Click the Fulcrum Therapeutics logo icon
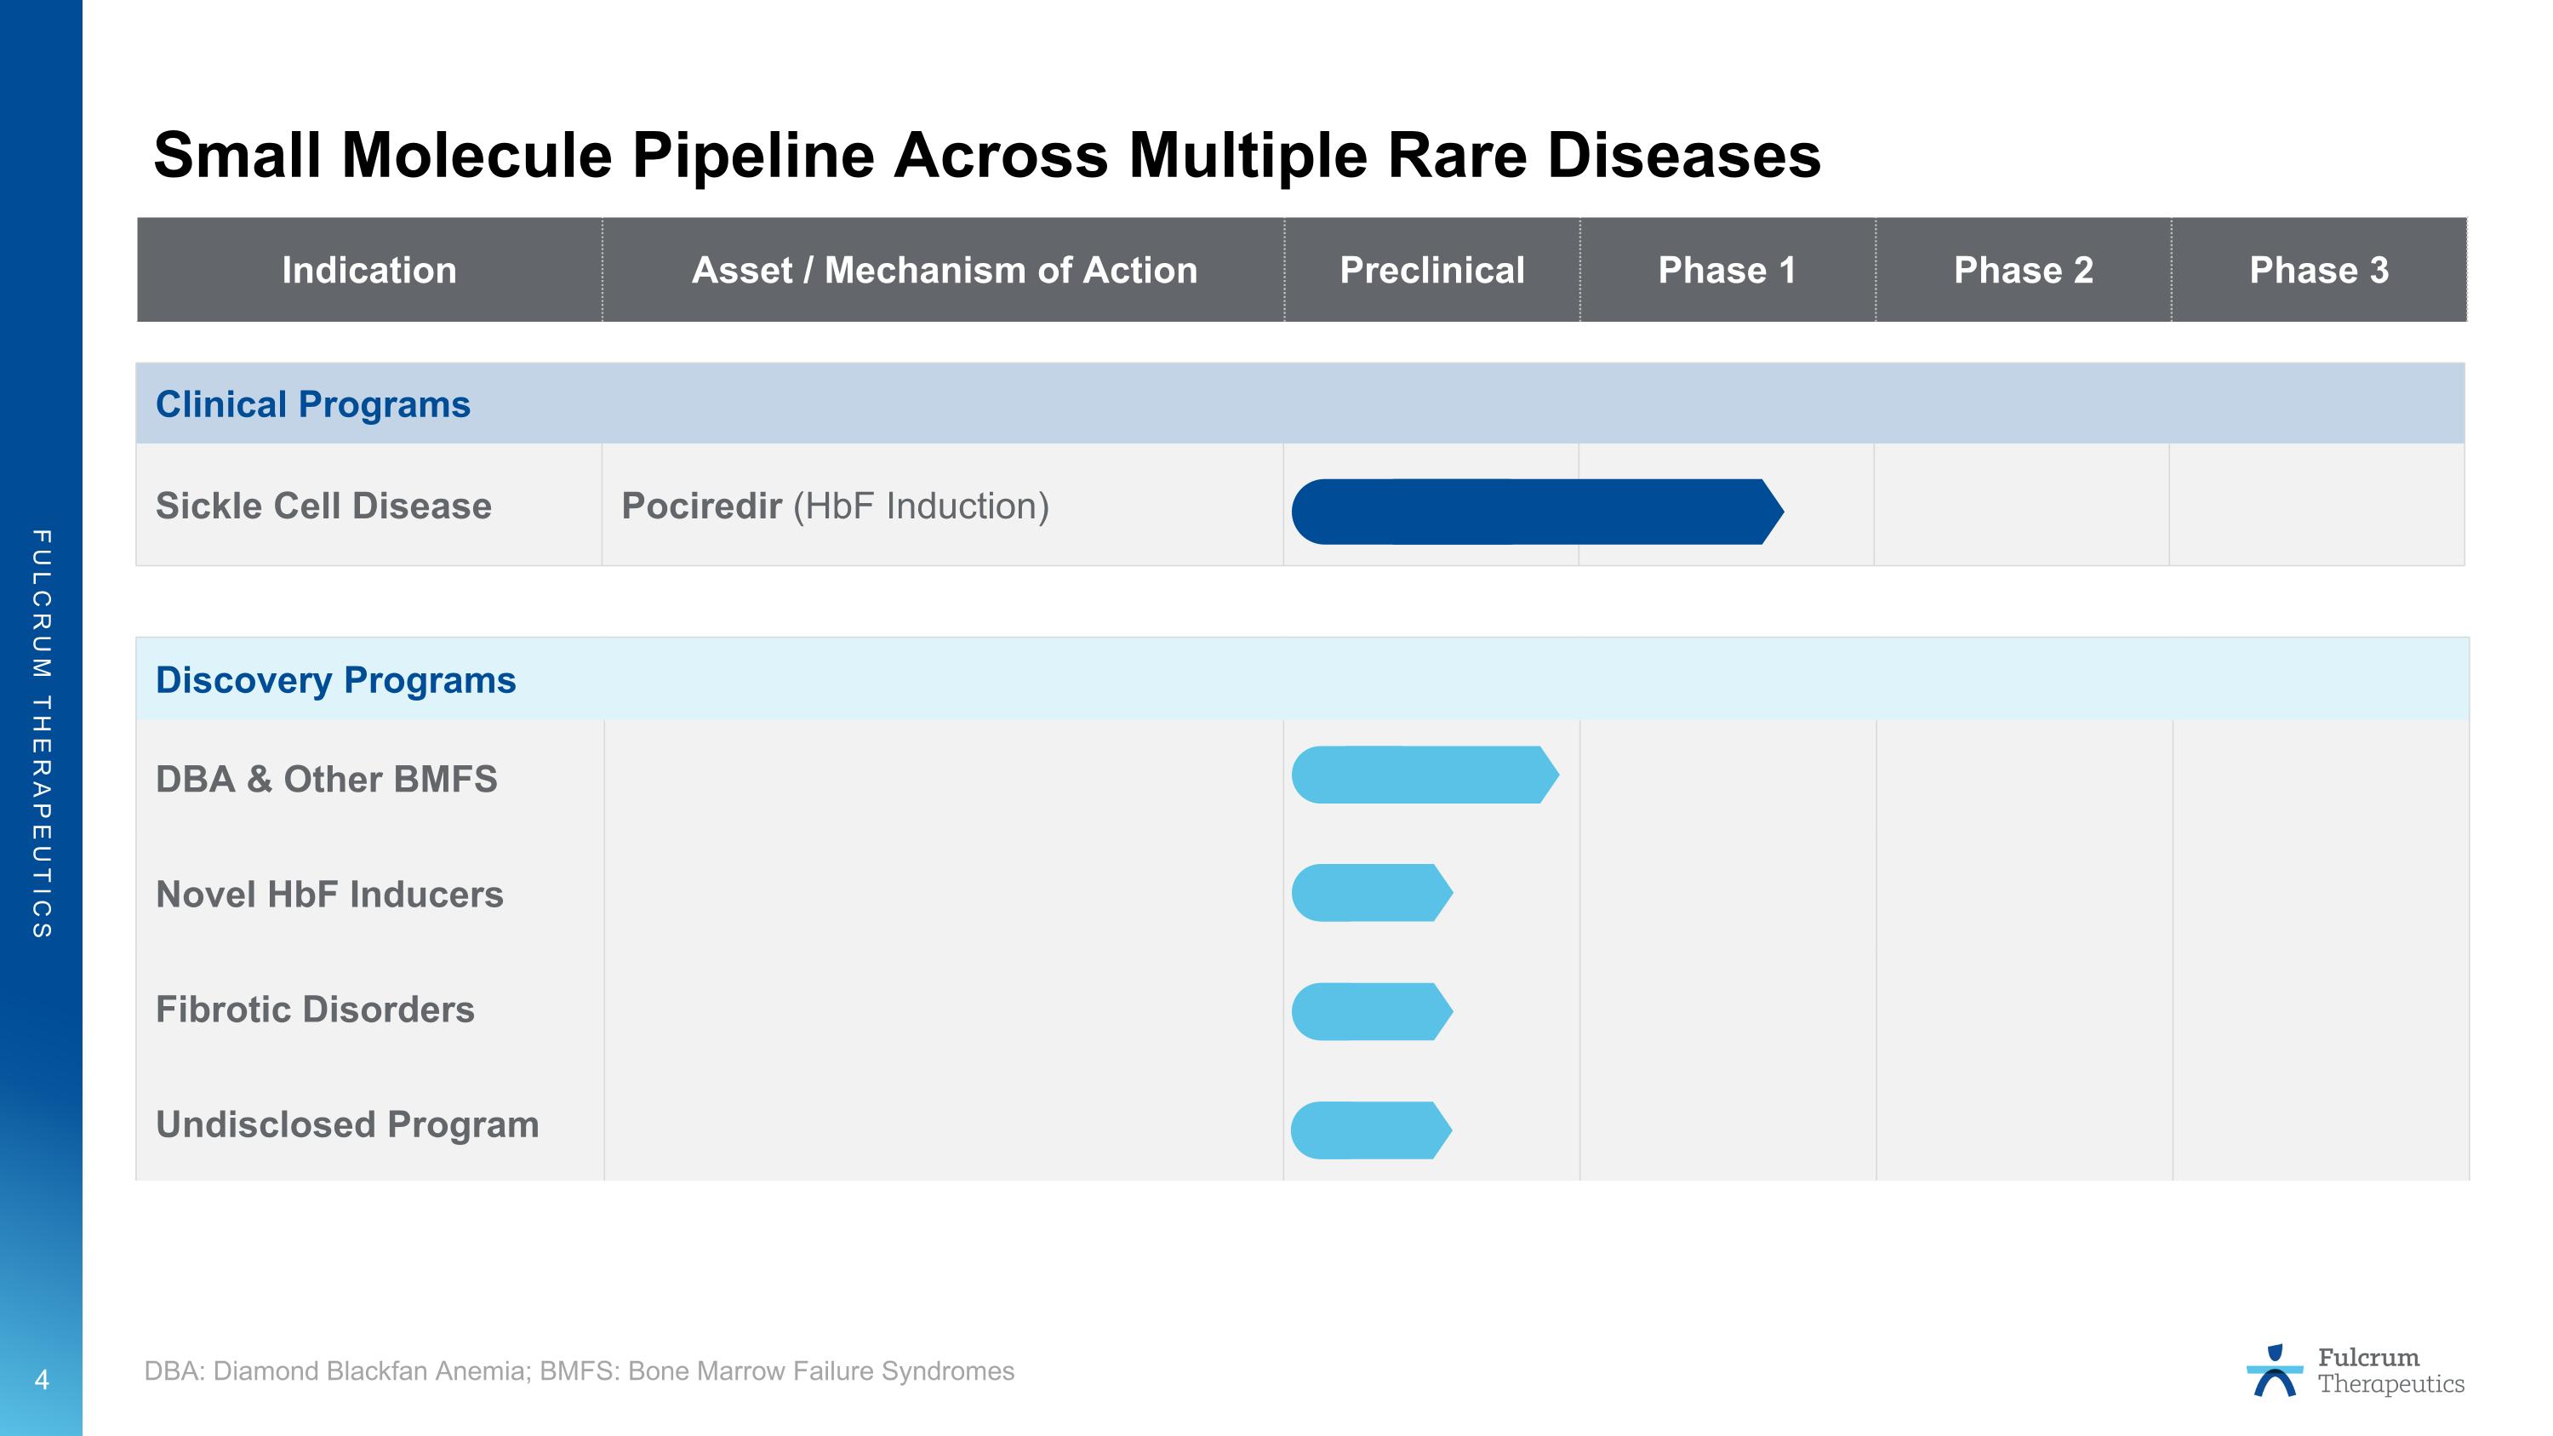The image size is (2553, 1436). [x=2274, y=1370]
